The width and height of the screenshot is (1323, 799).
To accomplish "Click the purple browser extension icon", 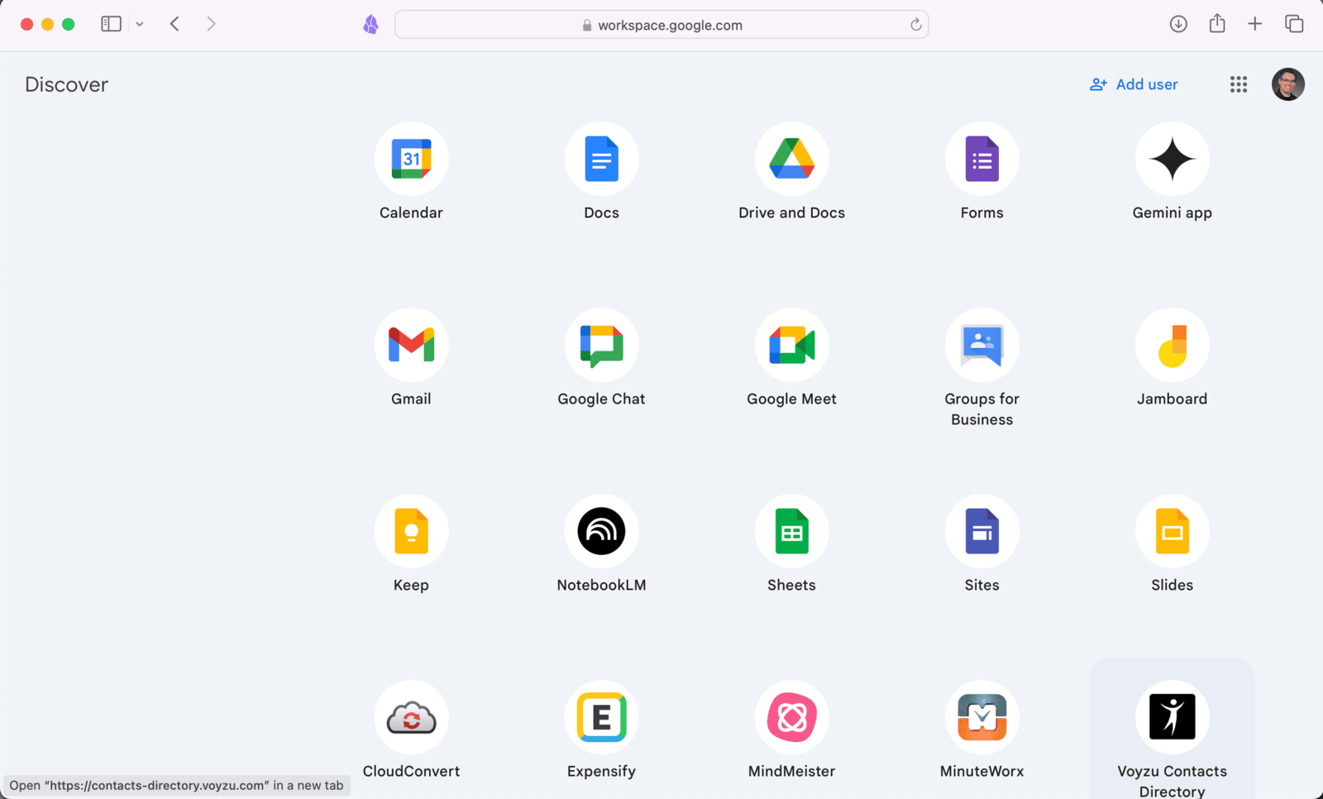I will click(371, 25).
